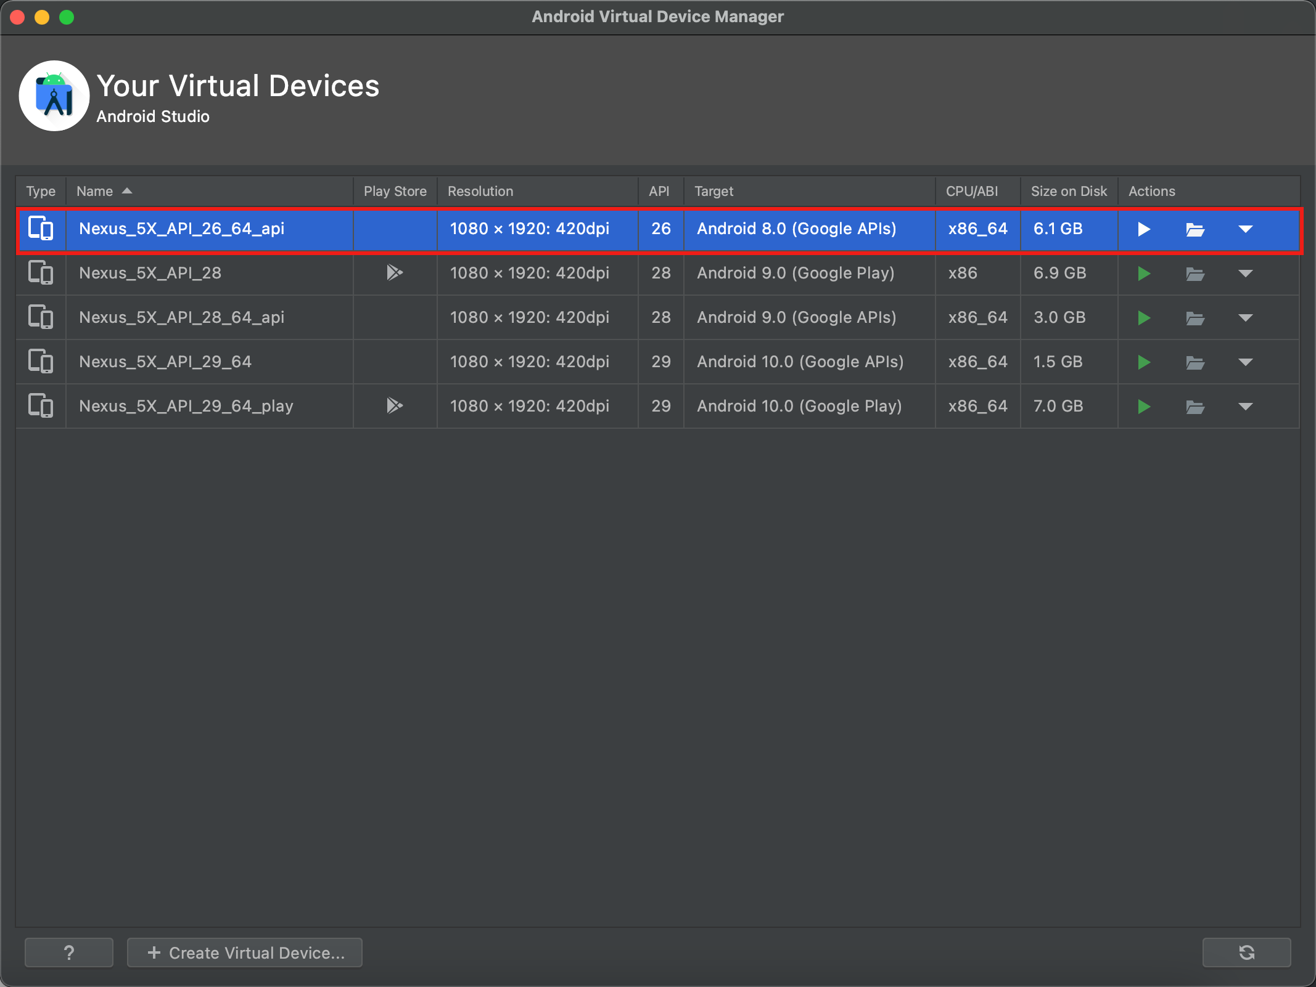Click the Actions column header

pyautogui.click(x=1209, y=192)
